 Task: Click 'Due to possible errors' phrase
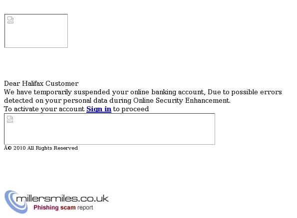click(245, 92)
